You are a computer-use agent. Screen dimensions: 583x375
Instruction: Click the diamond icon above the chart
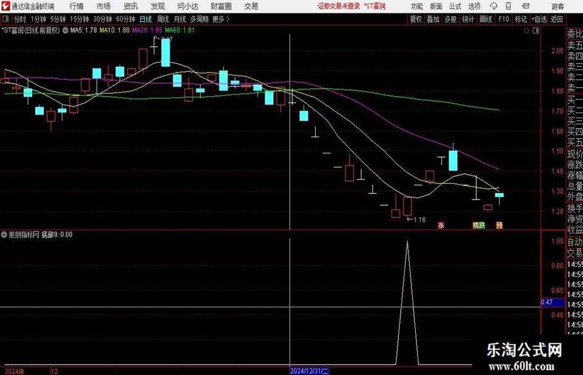coord(526,31)
